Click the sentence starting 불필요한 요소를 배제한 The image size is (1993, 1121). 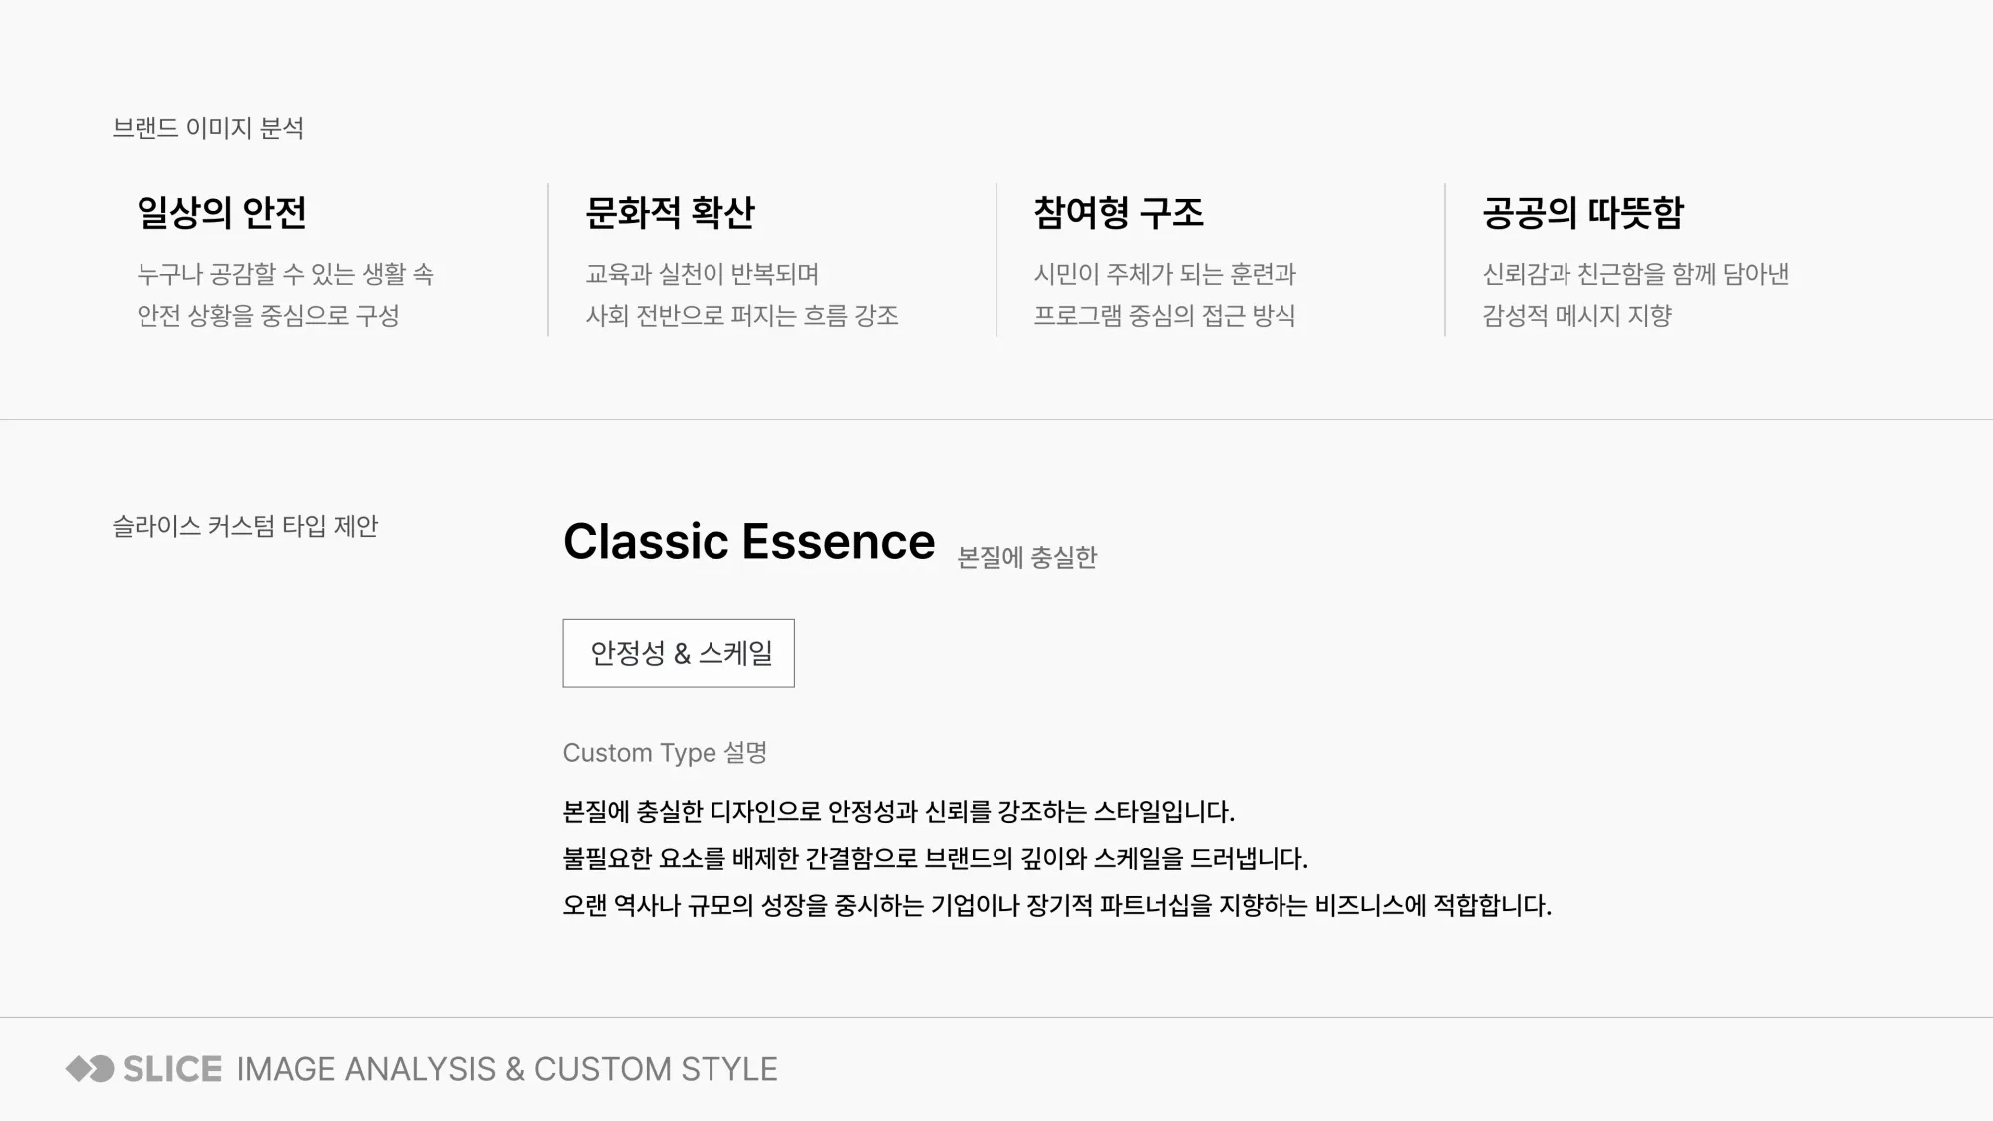click(936, 858)
